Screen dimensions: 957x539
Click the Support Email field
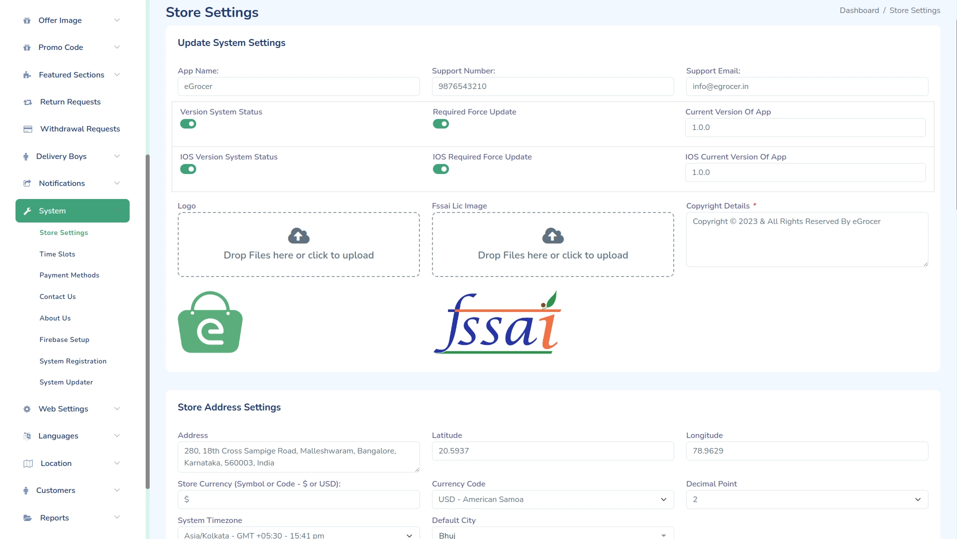[x=807, y=86]
